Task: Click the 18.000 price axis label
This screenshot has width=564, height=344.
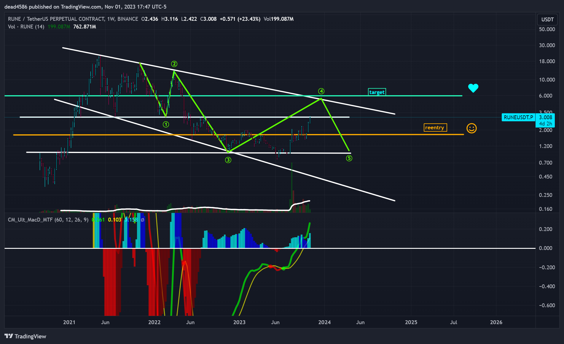Action: click(547, 61)
